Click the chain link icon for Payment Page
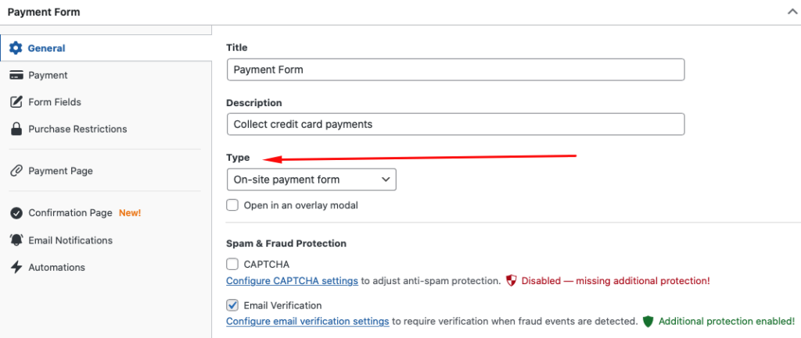Screen dimensions: 801x338 click(16, 171)
